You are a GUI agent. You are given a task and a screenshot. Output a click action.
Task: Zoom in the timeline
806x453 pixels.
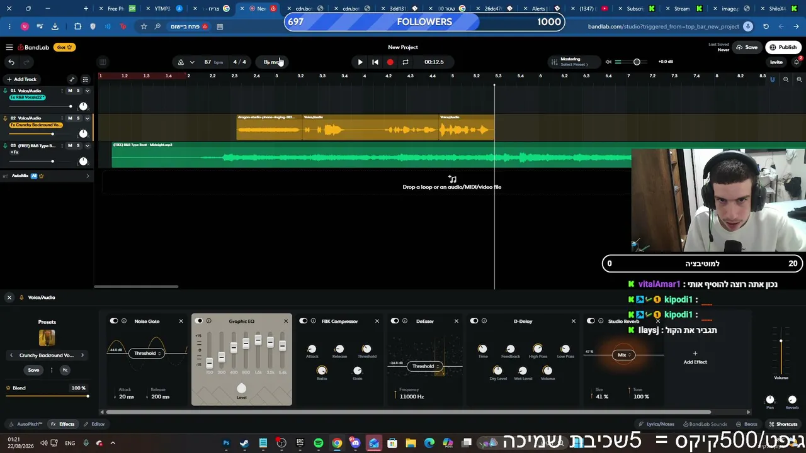click(x=799, y=79)
